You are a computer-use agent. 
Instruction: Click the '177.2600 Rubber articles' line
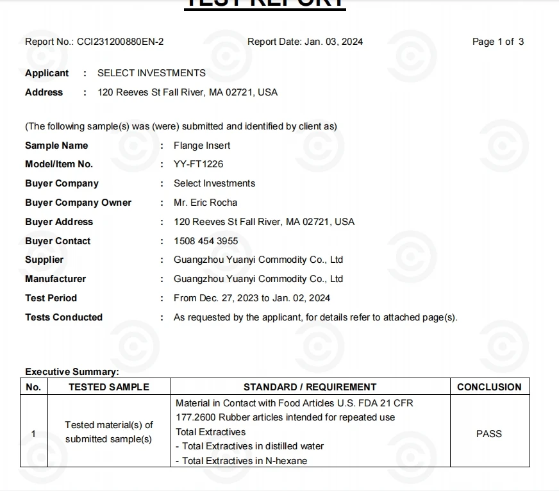click(285, 417)
